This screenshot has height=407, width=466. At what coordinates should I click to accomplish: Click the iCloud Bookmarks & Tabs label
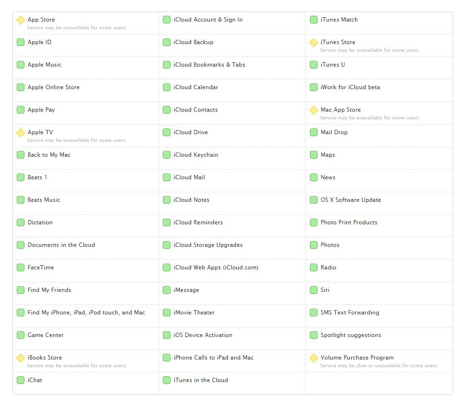tap(209, 65)
